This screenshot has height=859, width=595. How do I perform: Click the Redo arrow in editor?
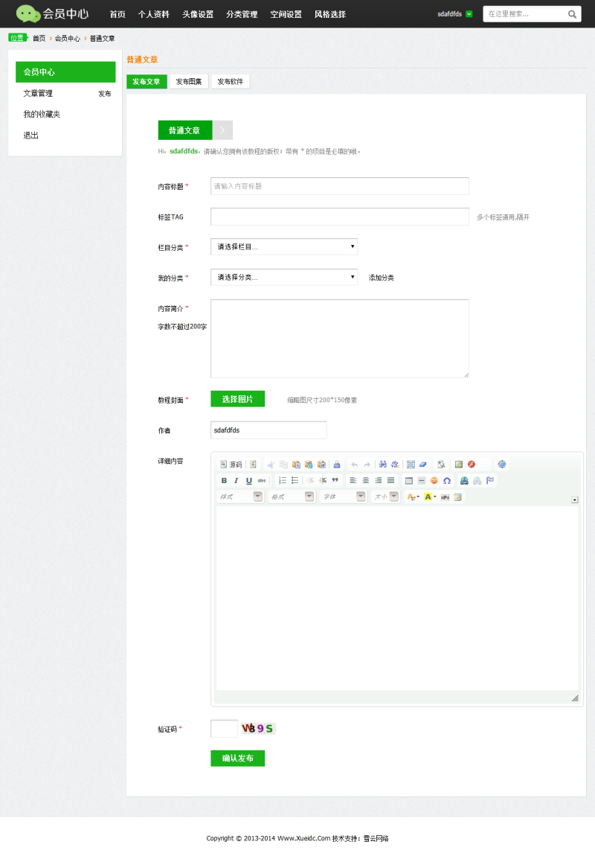367,464
